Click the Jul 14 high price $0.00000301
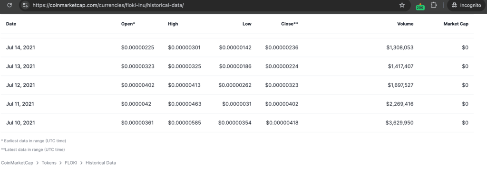Screen dimensions: 487x176 point(184,48)
